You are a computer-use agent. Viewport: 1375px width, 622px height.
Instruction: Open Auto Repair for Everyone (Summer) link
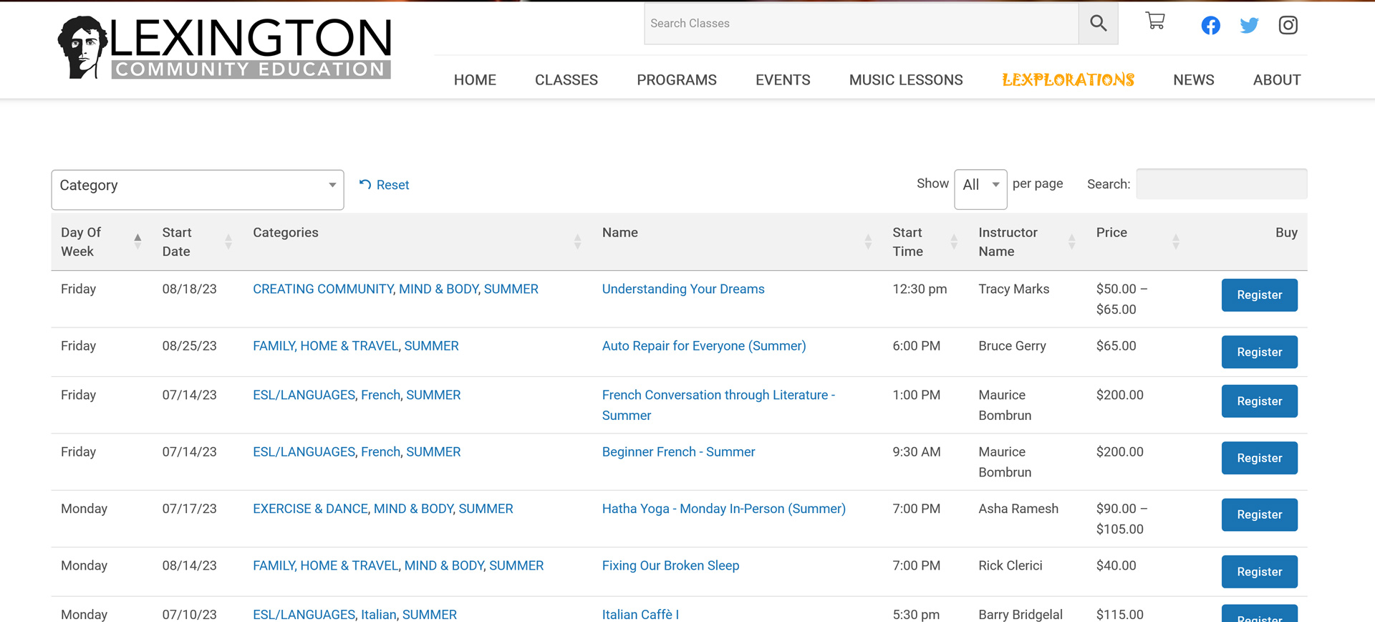pos(704,346)
